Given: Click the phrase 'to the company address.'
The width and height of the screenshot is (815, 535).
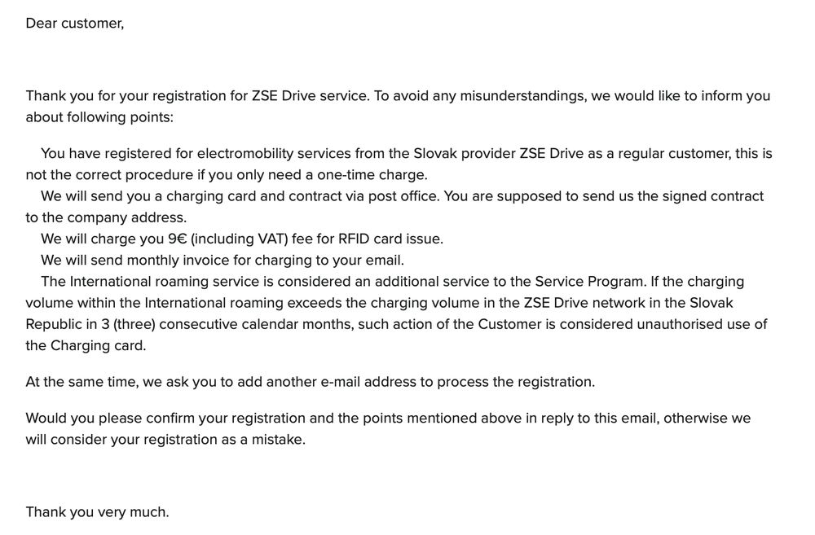Looking at the screenshot, I should coord(106,217).
